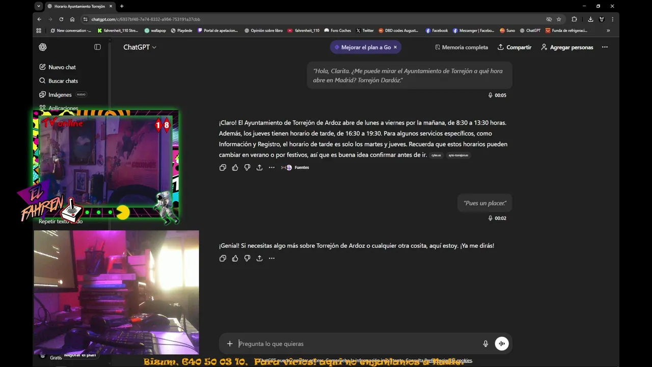Dislike the Ayuntamiento horario response
Viewport: 652px width, 367px height.
coord(247,167)
